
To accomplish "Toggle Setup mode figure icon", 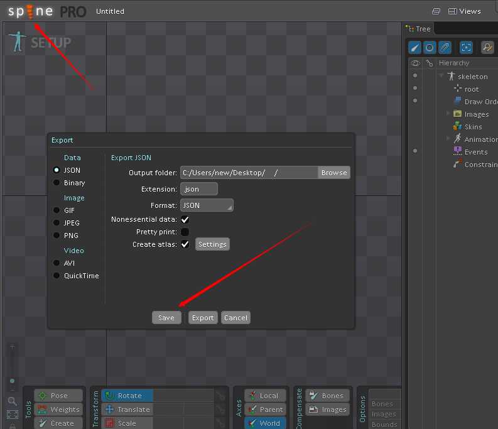I will [x=17, y=41].
